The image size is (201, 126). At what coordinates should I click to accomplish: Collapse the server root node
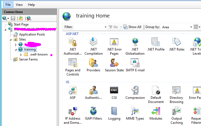tap(5, 30)
